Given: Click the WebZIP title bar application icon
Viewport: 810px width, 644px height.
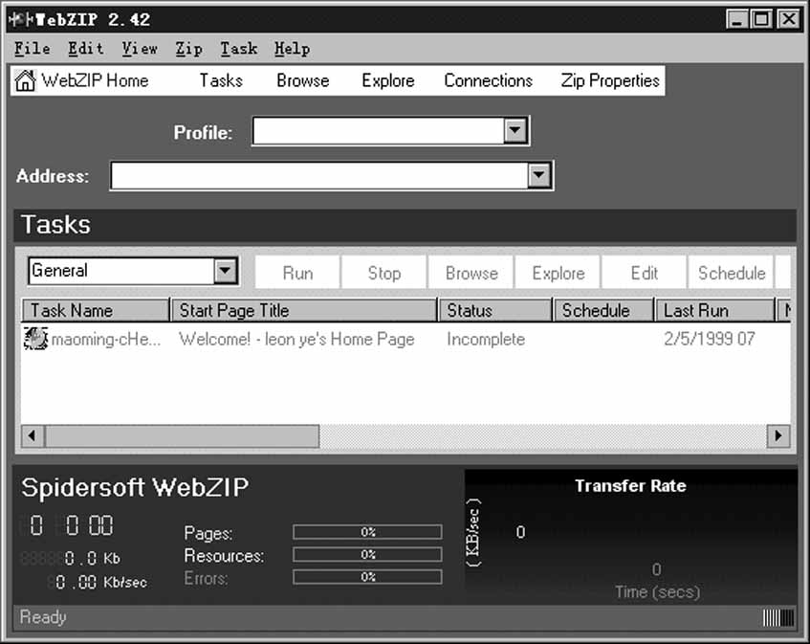Looking at the screenshot, I should coord(21,20).
